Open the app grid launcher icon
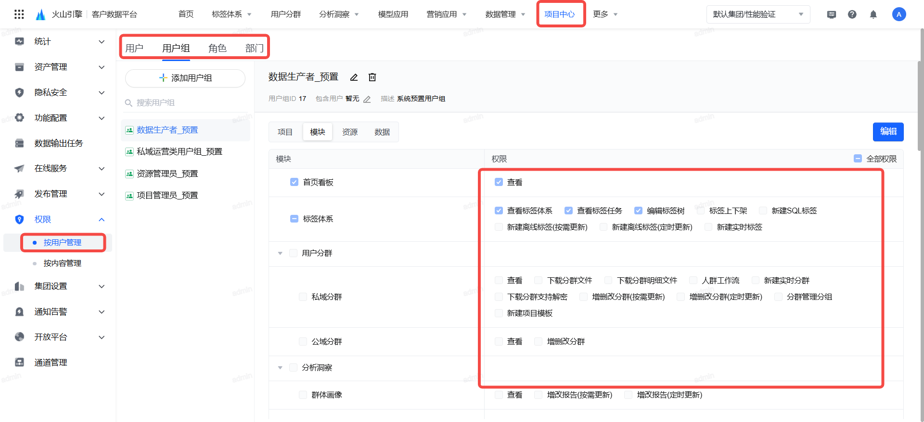The image size is (924, 422). 19,14
